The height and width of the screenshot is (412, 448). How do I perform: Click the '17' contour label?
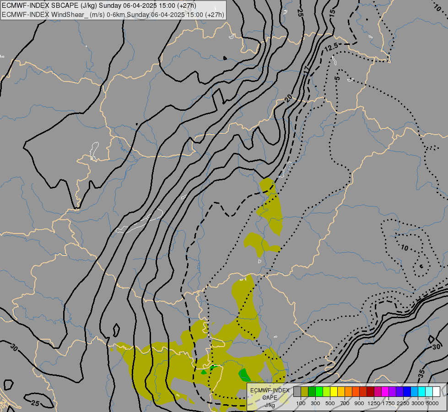coord(307,70)
